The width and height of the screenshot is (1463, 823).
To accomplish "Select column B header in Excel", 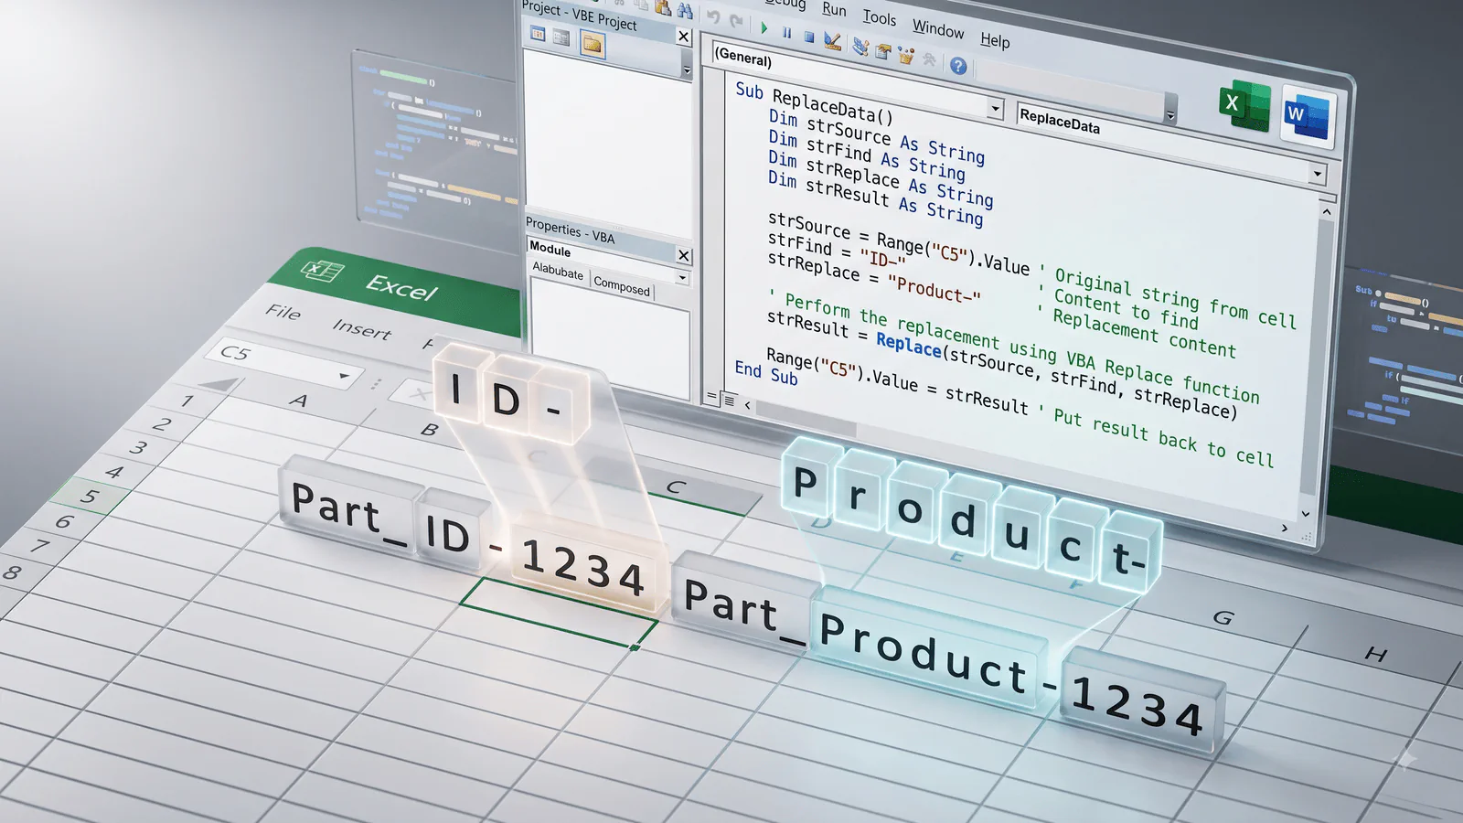I will 430,429.
